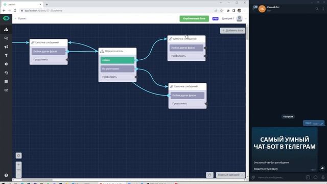Open the САМЫЙ УМНЫЙ ЧАТ-БОТ image in Telegram
Viewport: 327px width, 184px height.
click(285, 143)
